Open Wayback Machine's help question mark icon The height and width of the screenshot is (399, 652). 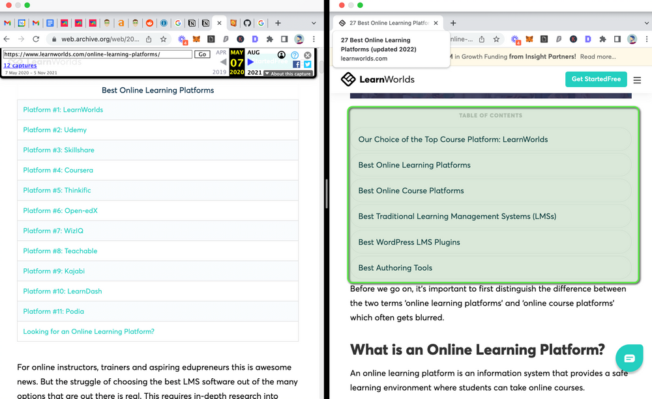tap(295, 55)
